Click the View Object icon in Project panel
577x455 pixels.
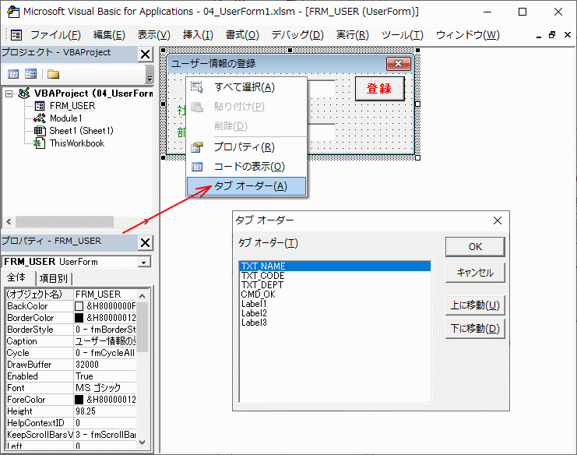tap(31, 74)
